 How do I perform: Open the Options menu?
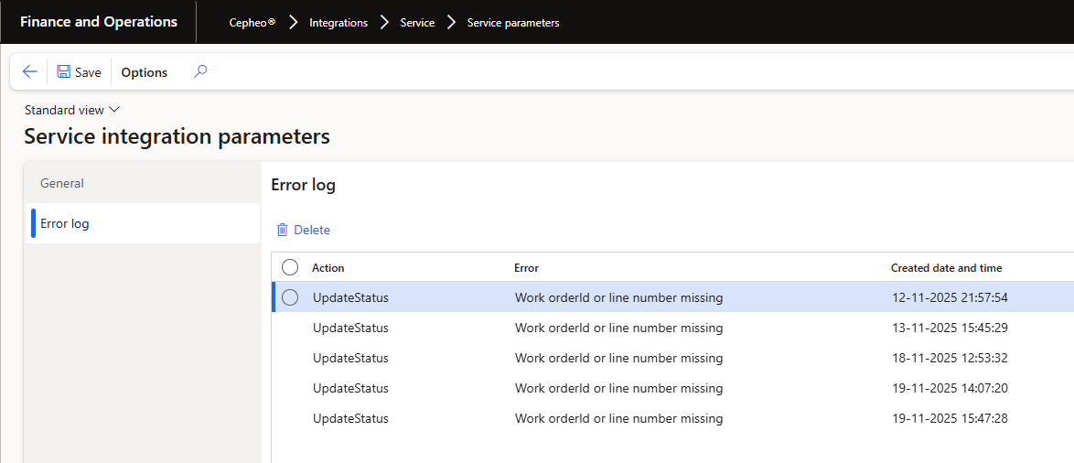tap(145, 72)
